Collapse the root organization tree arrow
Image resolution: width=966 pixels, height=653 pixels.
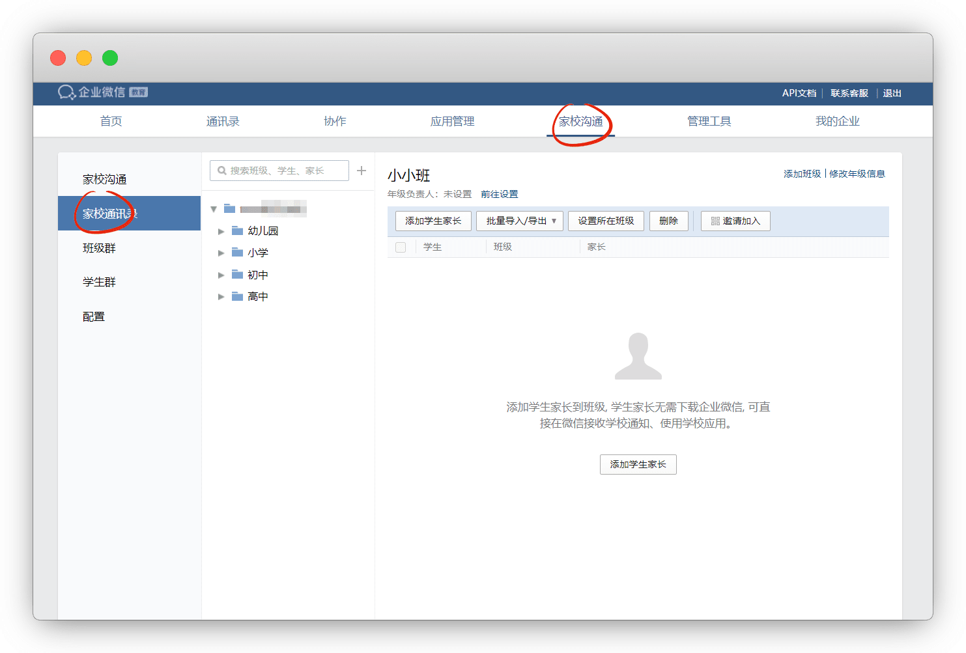214,209
